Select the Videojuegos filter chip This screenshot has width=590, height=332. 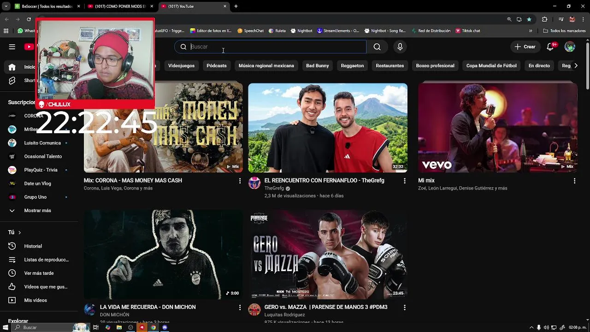[x=181, y=66]
